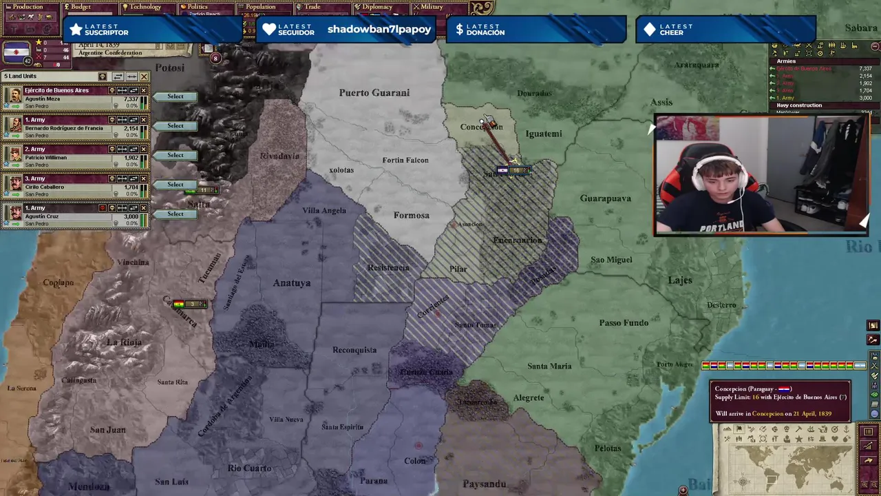Click last Argentina flag in flag strip

860,366
